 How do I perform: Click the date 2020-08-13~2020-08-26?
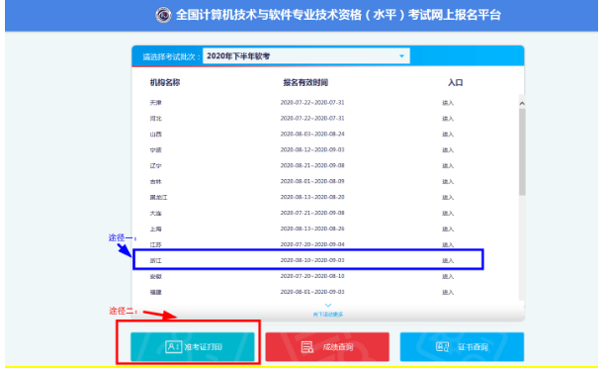point(312,229)
